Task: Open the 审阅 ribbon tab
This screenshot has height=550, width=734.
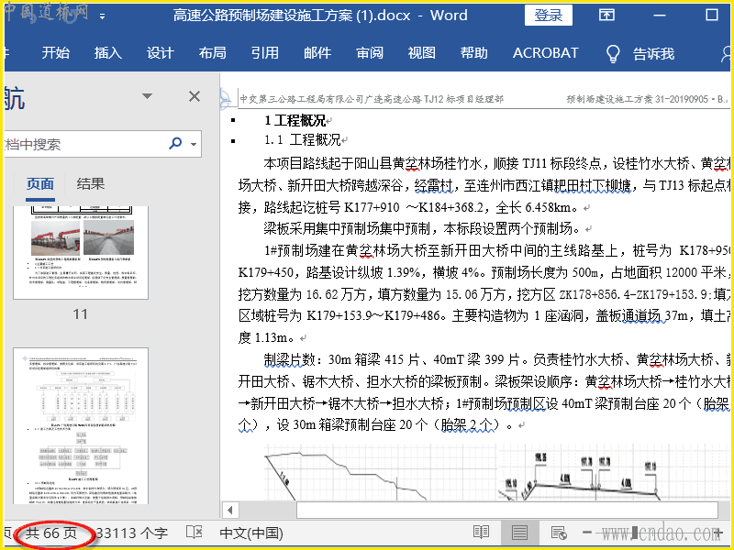Action: point(370,53)
